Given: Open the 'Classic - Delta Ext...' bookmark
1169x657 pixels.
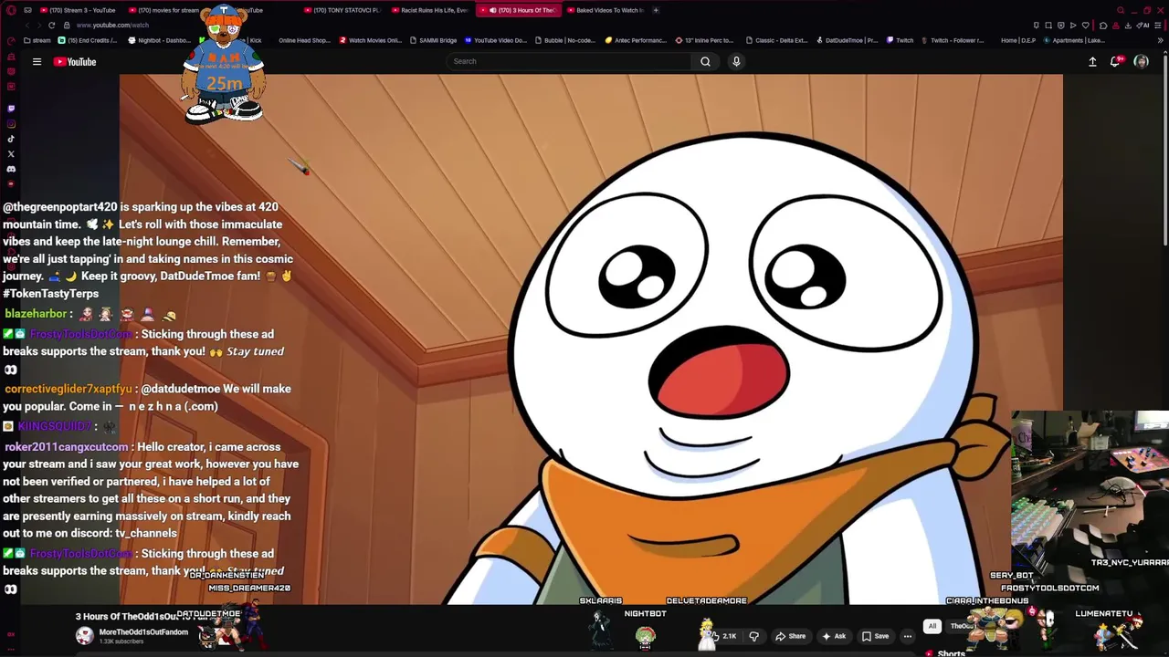Looking at the screenshot, I should pyautogui.click(x=776, y=40).
